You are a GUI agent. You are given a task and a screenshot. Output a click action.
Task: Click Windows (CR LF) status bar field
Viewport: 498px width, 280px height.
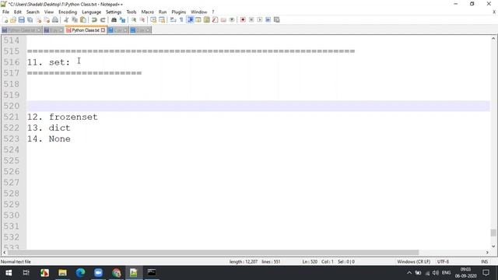(x=413, y=261)
